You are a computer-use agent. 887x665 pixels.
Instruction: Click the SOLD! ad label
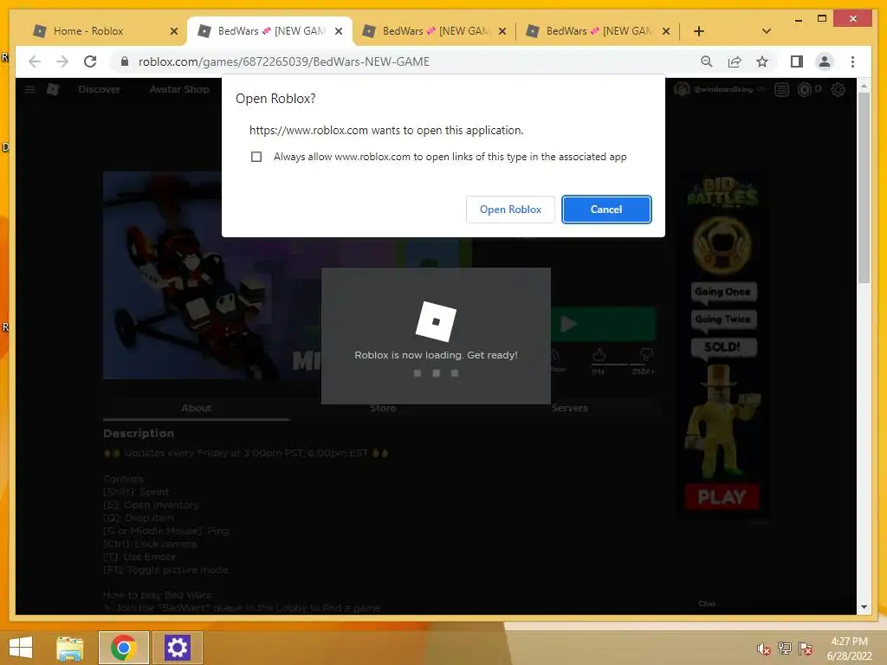click(x=722, y=346)
